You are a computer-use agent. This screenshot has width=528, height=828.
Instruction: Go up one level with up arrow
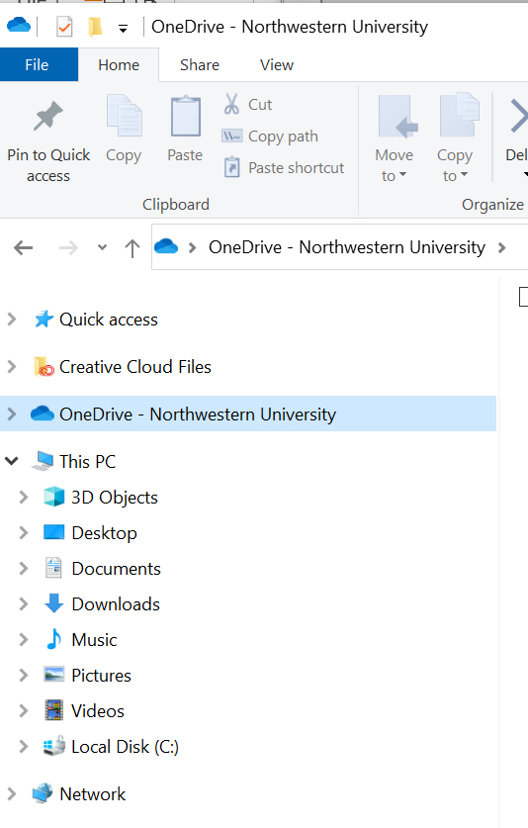[132, 247]
